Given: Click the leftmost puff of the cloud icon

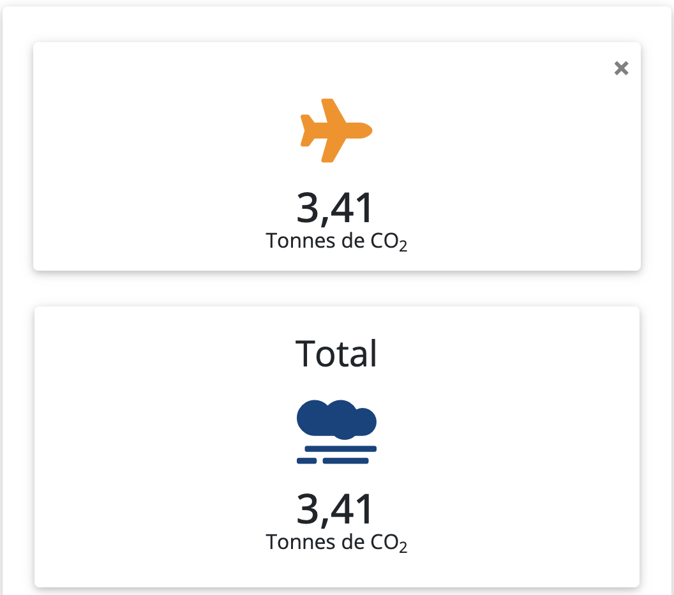Looking at the screenshot, I should tap(312, 416).
